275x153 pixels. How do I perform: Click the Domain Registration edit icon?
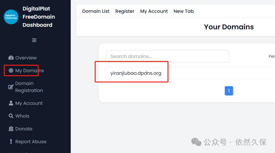tap(11, 87)
